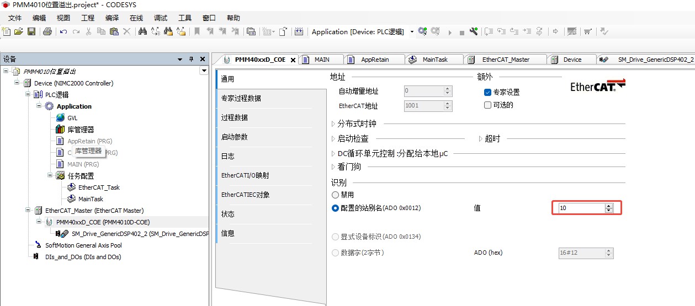695x306 pixels.
Task: Start the application with play icon
Action: [449, 32]
